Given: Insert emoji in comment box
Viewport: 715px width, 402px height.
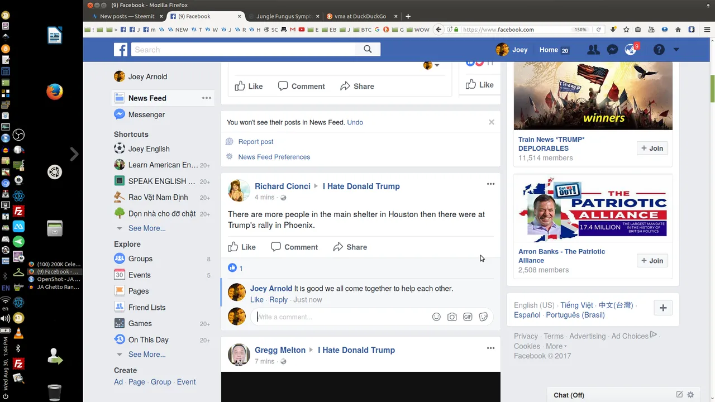Looking at the screenshot, I should (436, 317).
